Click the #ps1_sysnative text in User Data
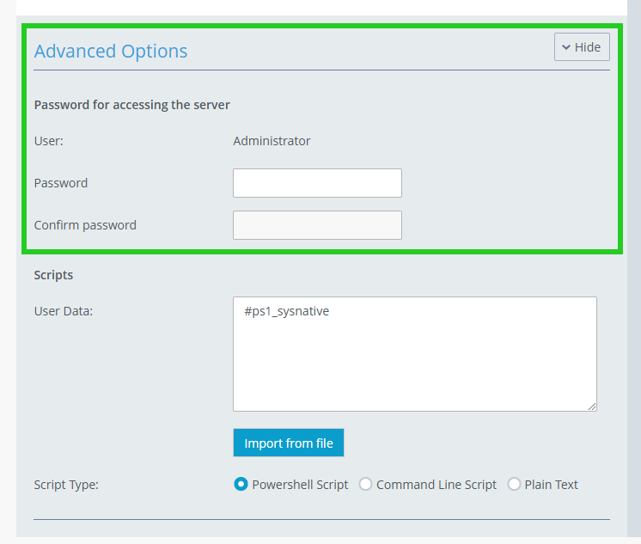Screen dimensions: 641x544 [x=286, y=311]
